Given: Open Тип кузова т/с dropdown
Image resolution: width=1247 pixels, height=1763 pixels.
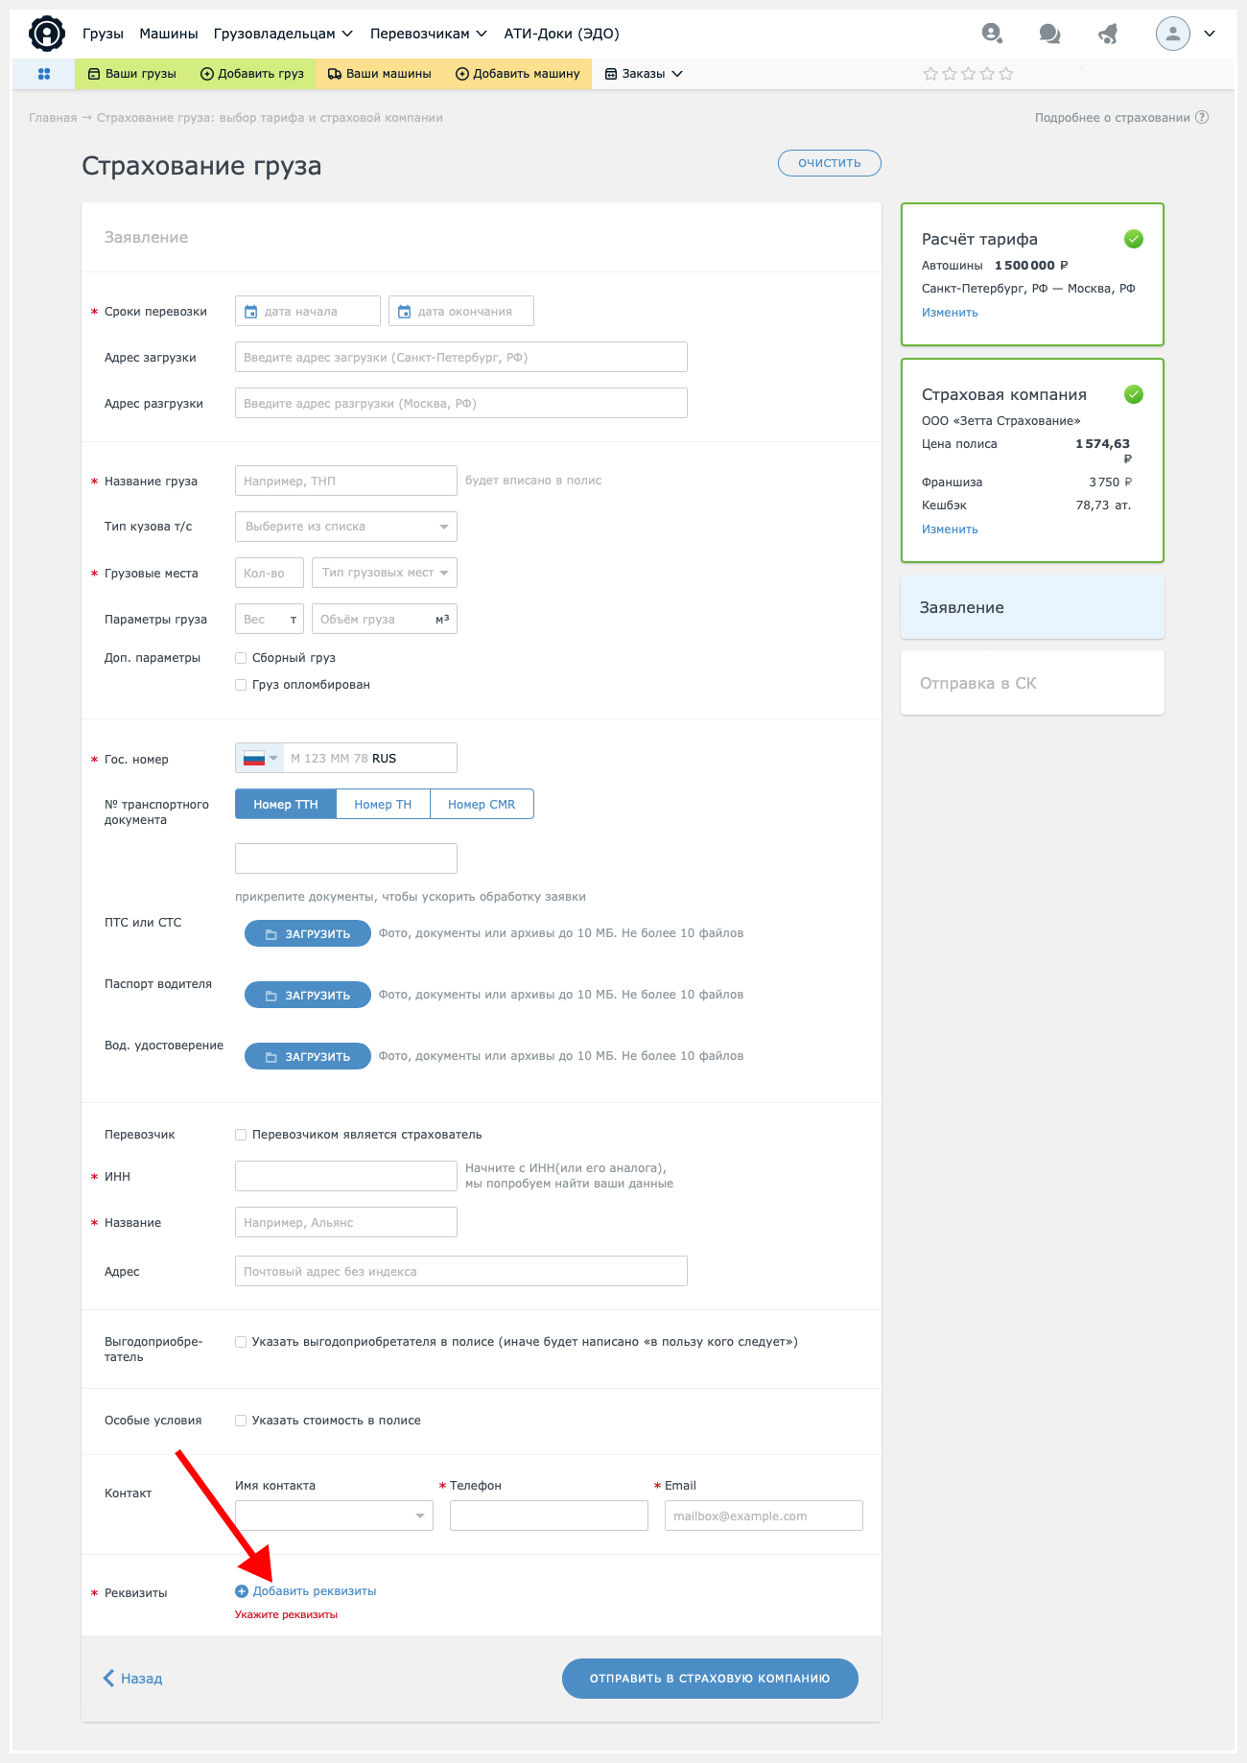Looking at the screenshot, I should click(x=346, y=527).
